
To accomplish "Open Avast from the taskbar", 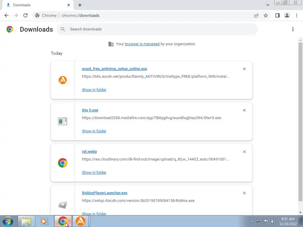I will [x=80, y=221].
